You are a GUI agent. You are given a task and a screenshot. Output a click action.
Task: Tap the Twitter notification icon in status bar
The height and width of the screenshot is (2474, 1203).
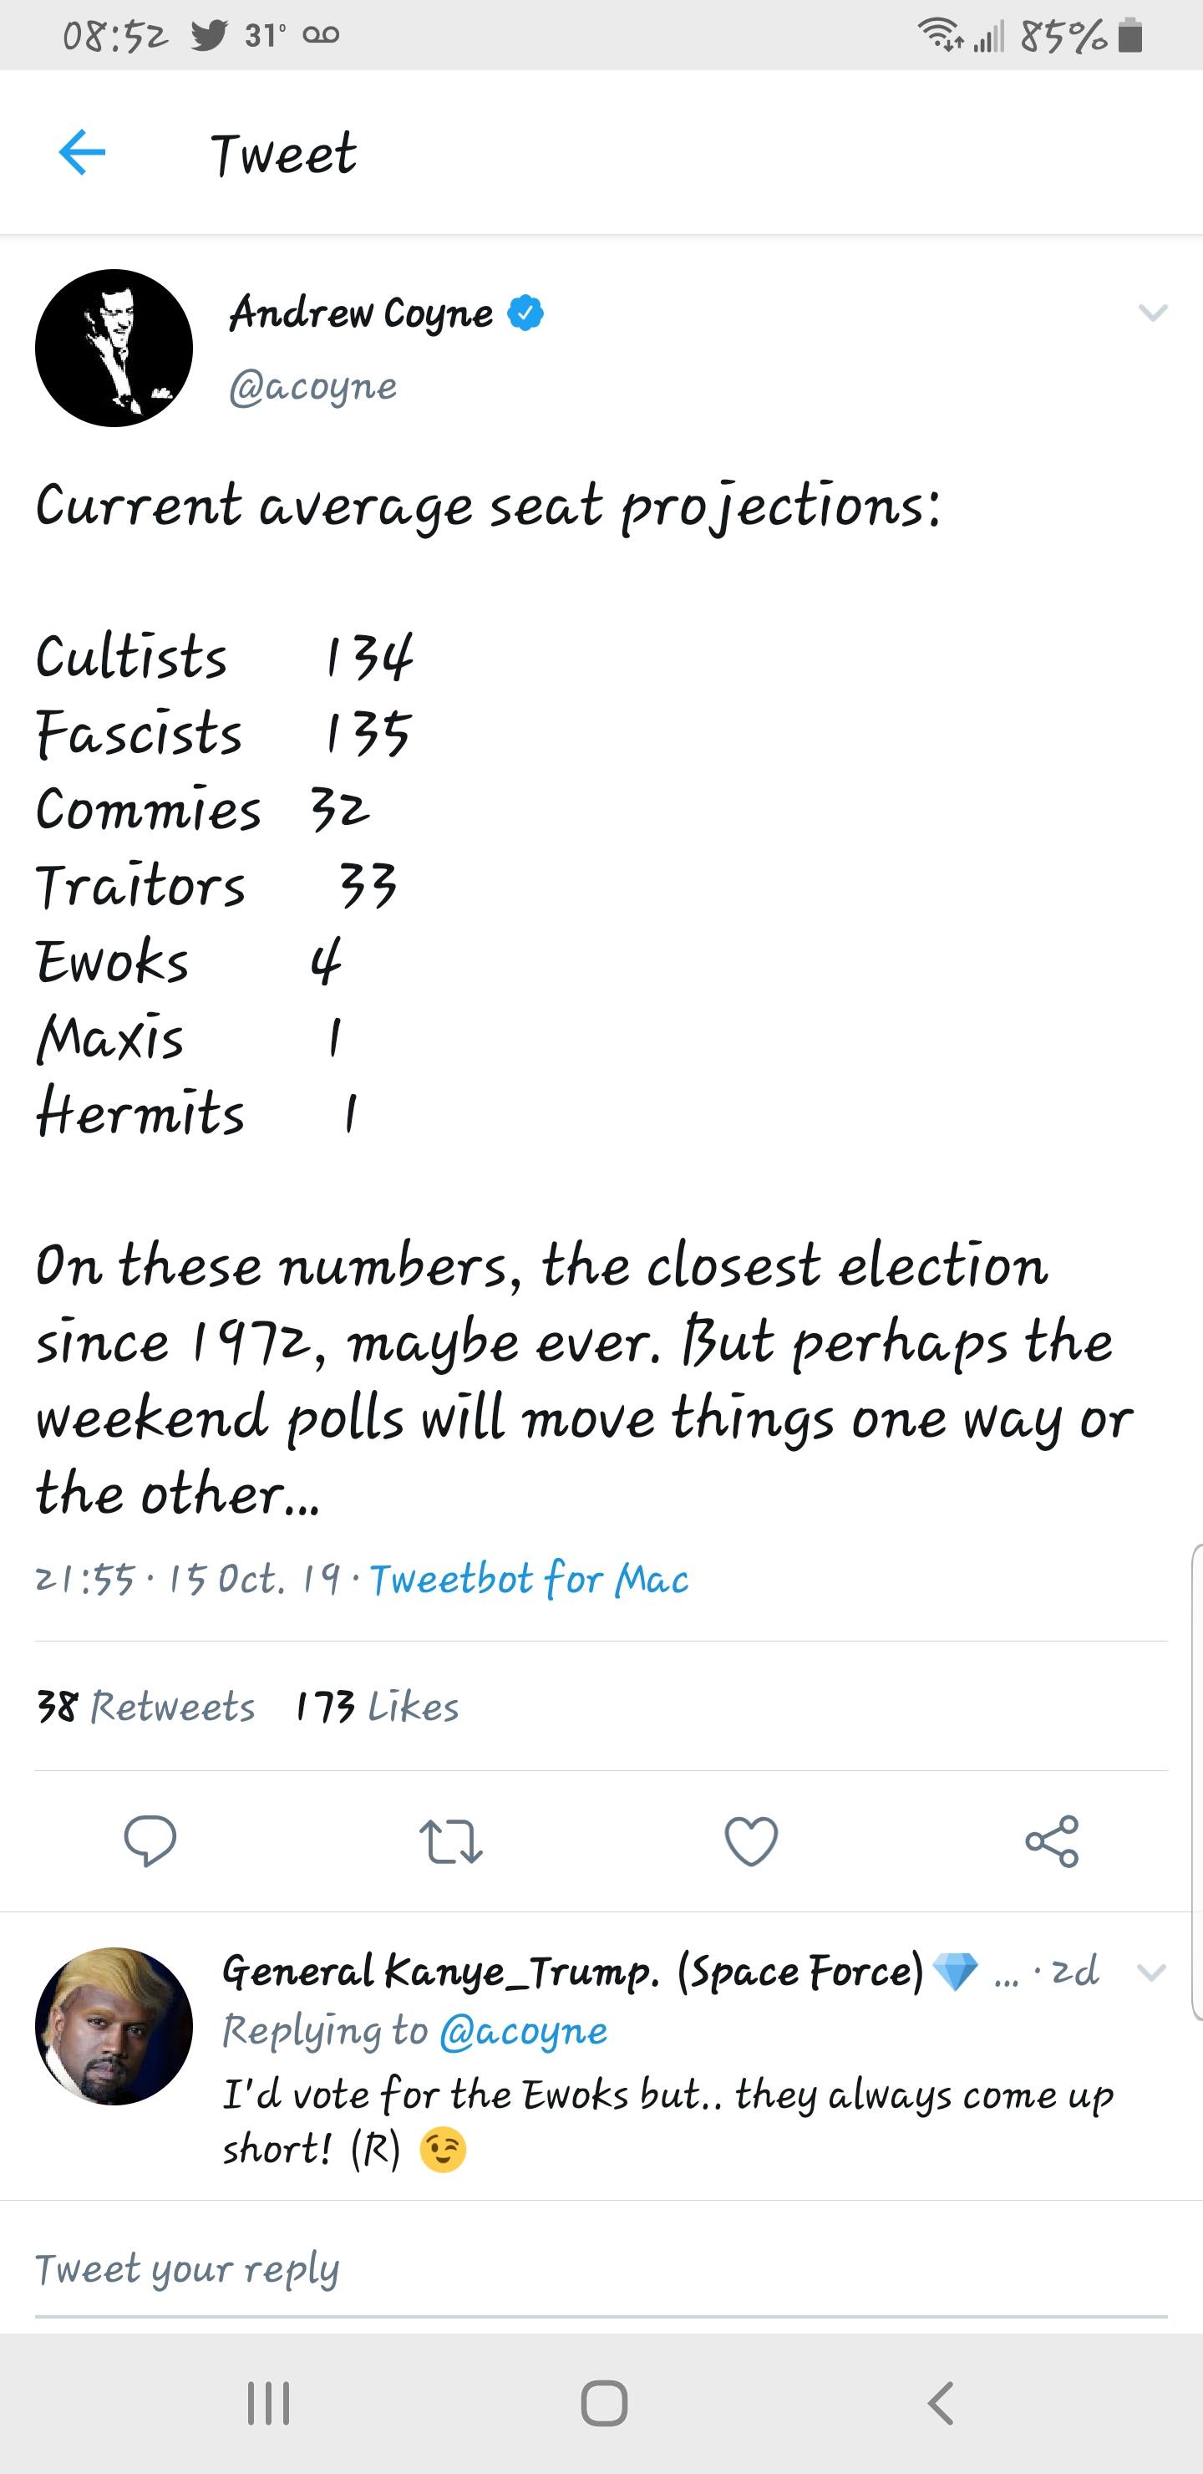click(208, 36)
